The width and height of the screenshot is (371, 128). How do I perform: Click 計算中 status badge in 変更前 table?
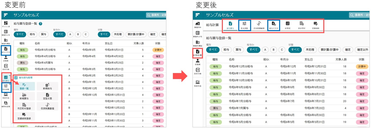(x=158, y=50)
